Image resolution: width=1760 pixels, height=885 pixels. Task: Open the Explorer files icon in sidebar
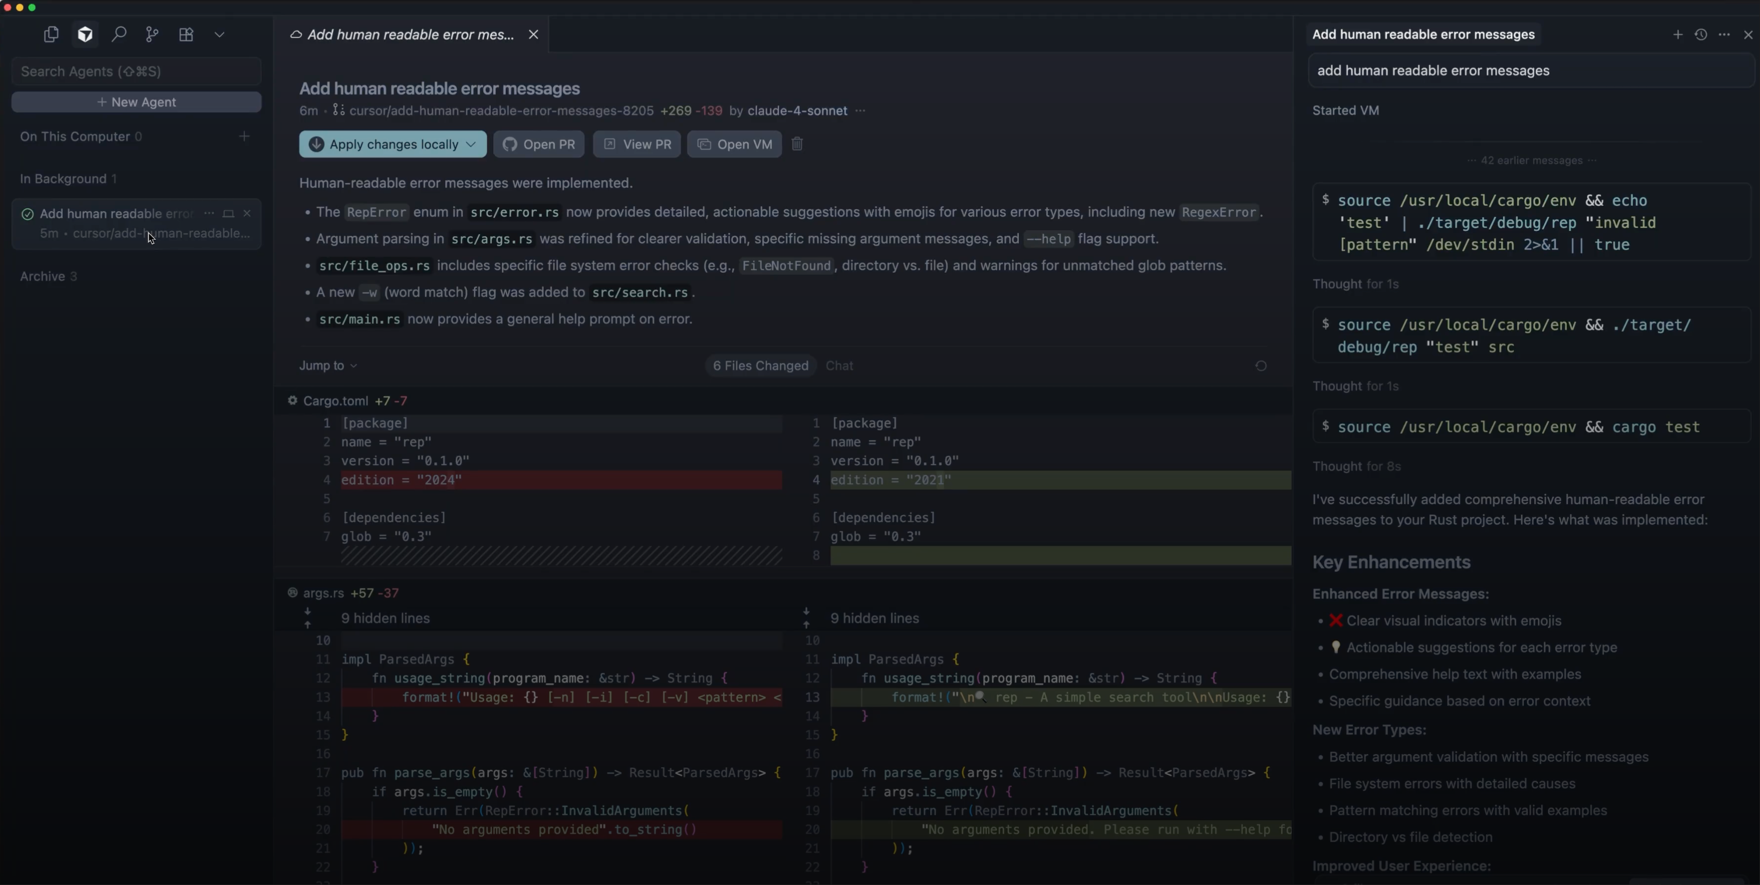51,34
